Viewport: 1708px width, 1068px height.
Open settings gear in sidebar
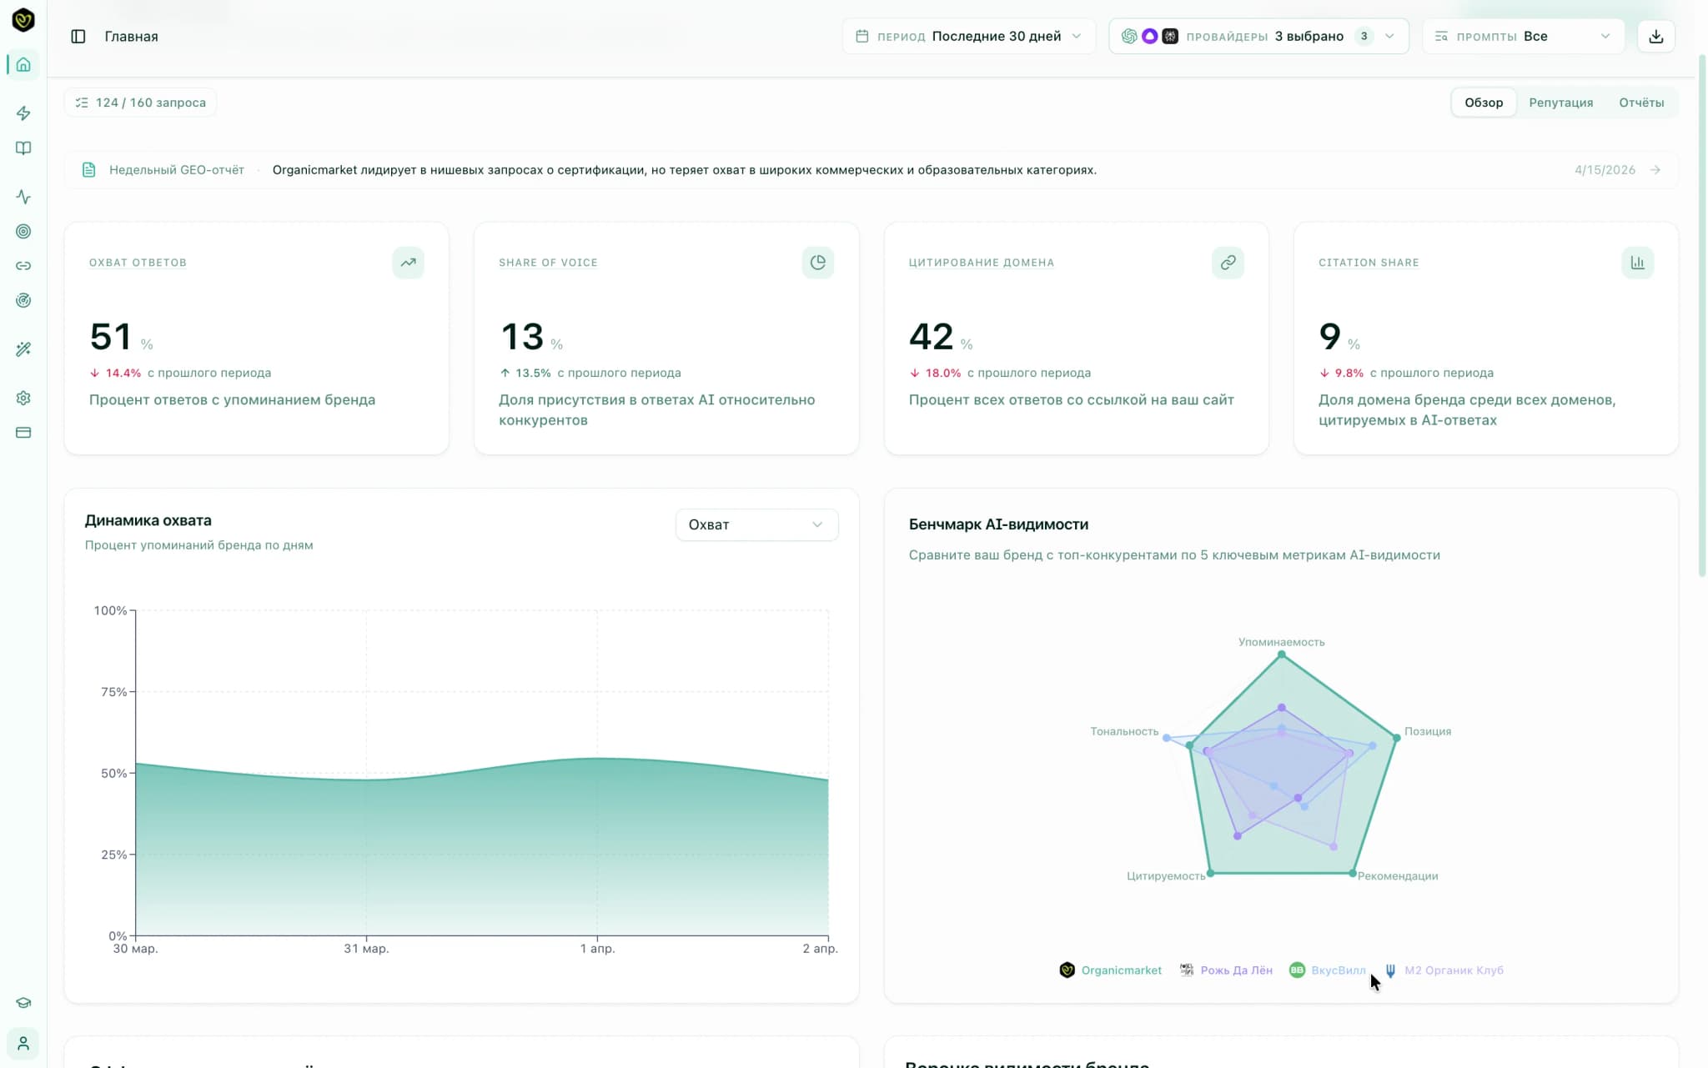click(x=23, y=398)
